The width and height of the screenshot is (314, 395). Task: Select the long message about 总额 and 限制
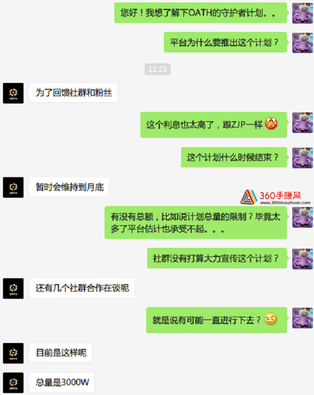(196, 223)
